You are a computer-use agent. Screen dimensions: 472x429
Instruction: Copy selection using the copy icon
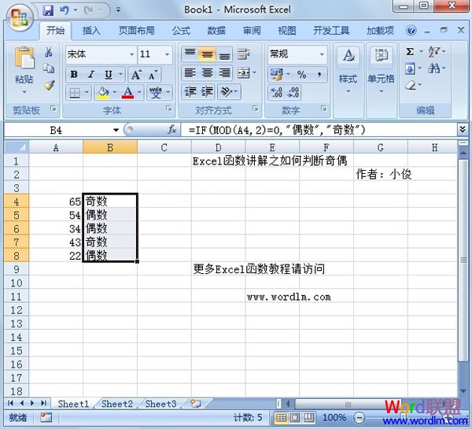[x=49, y=68]
